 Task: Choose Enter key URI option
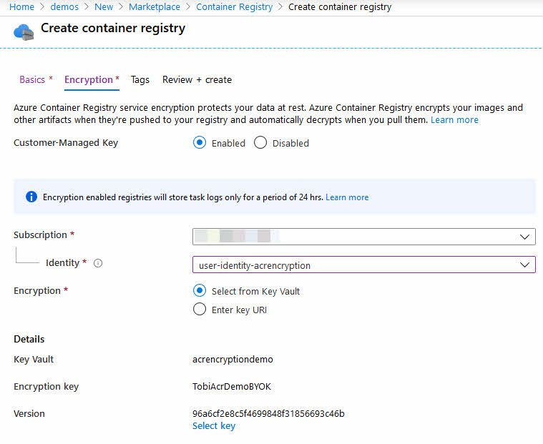[x=200, y=309]
